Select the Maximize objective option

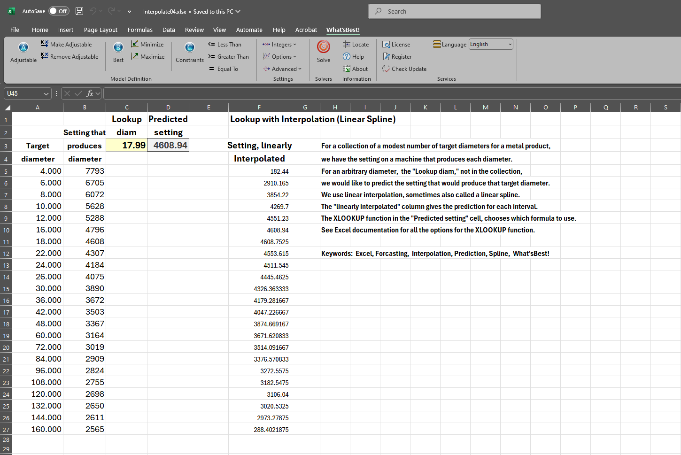point(147,56)
